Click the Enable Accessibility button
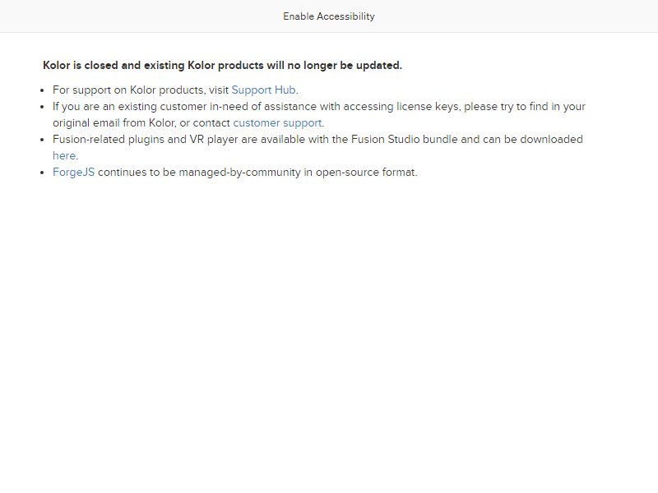This screenshot has width=658, height=493. [328, 16]
